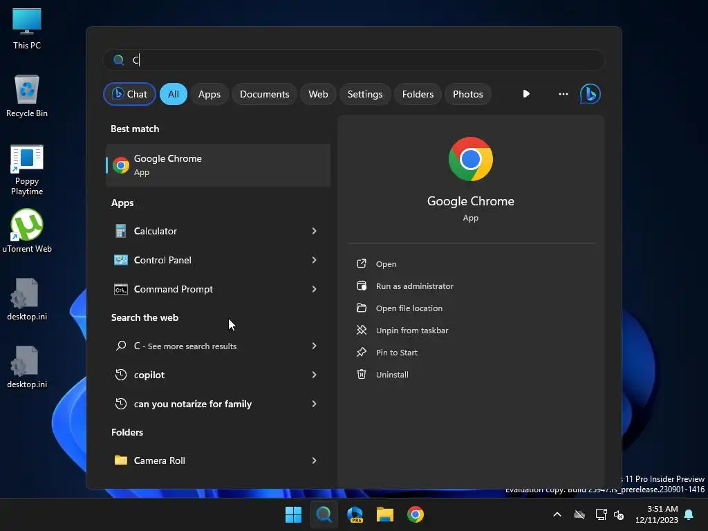Switch to the Documents filter tab
This screenshot has width=708, height=531.
coord(265,94)
